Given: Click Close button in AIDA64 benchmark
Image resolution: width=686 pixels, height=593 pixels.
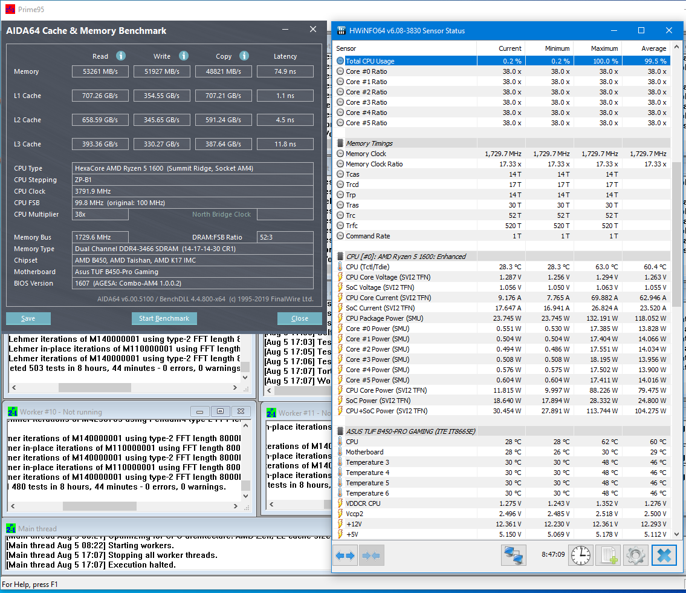Looking at the screenshot, I should click(300, 318).
